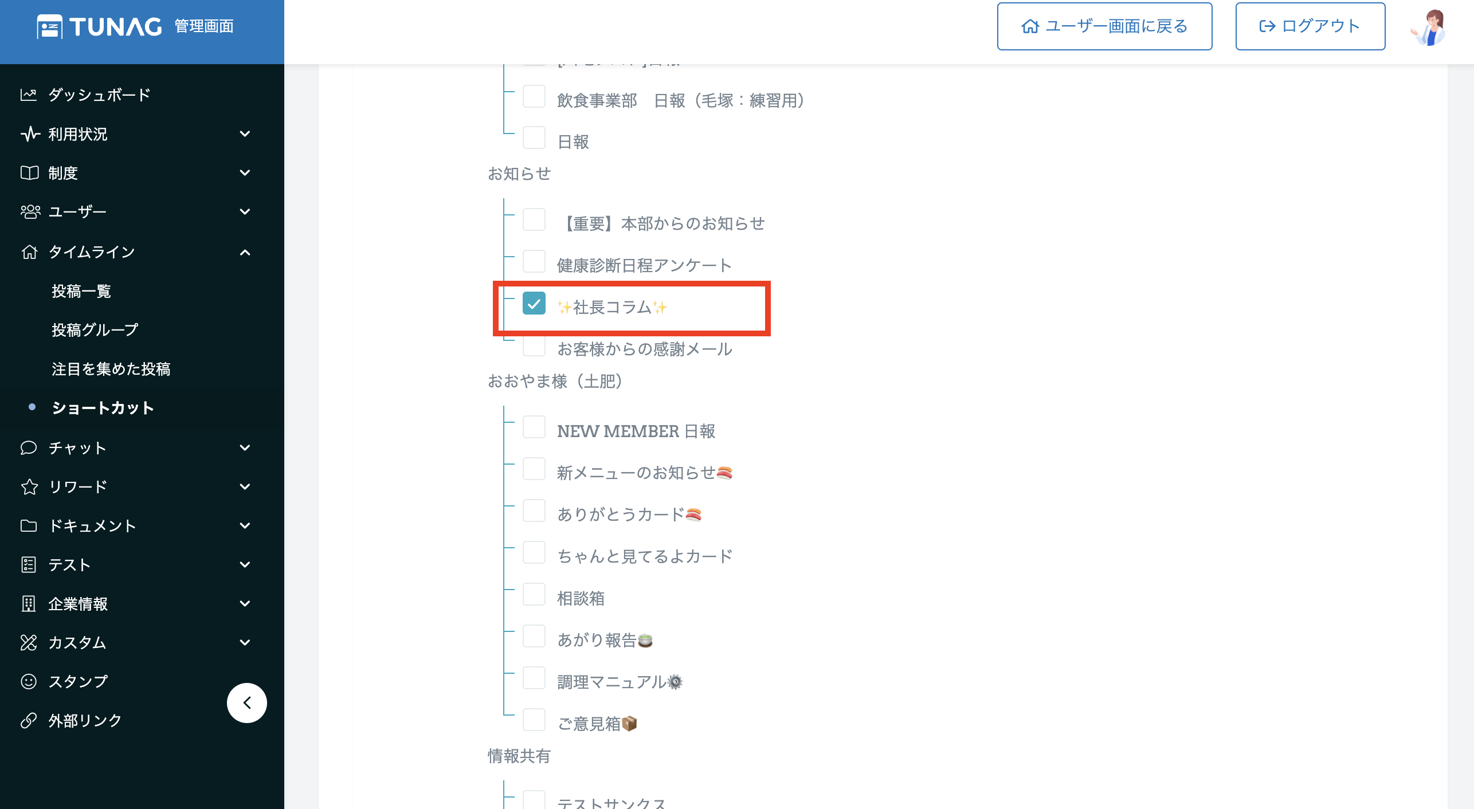
Task: Open ダッシュボード menu item
Action: coord(100,95)
